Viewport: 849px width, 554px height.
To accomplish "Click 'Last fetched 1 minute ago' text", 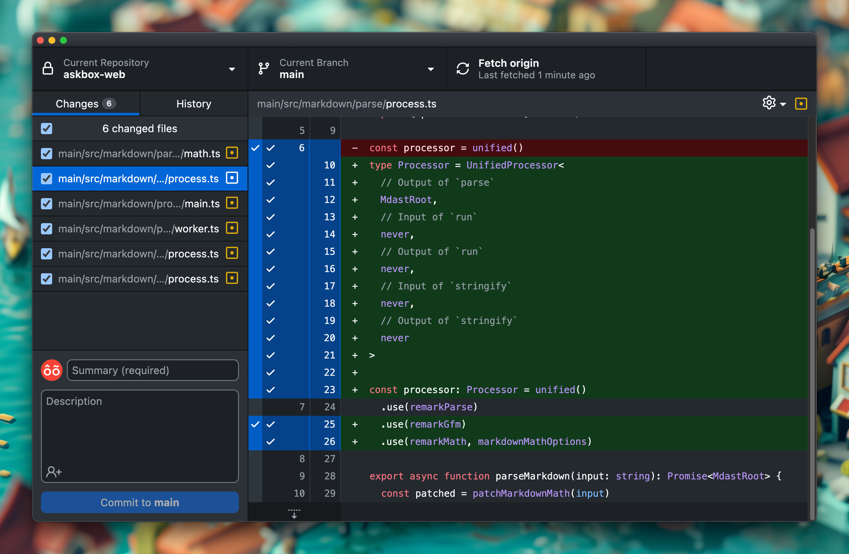I will [537, 75].
